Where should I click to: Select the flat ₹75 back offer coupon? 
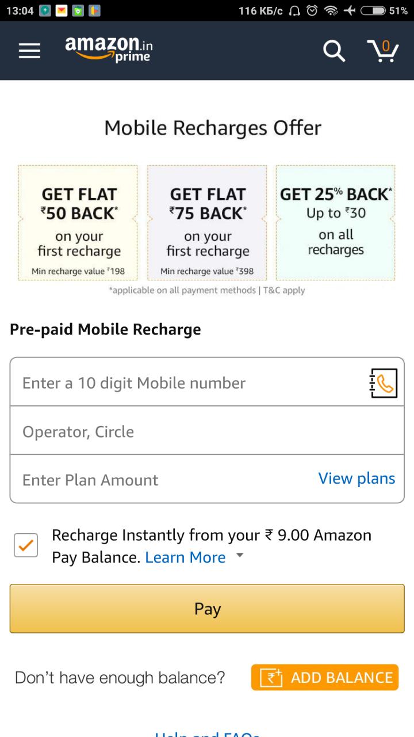[x=207, y=223]
